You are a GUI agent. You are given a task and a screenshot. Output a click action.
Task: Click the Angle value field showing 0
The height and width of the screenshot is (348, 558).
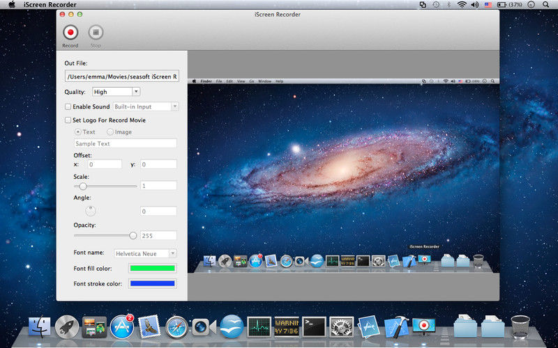pos(159,212)
